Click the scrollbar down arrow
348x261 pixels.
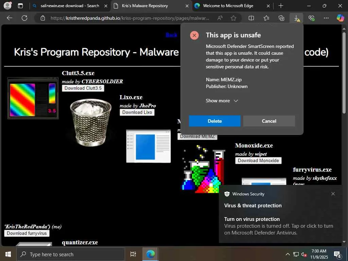(344, 242)
